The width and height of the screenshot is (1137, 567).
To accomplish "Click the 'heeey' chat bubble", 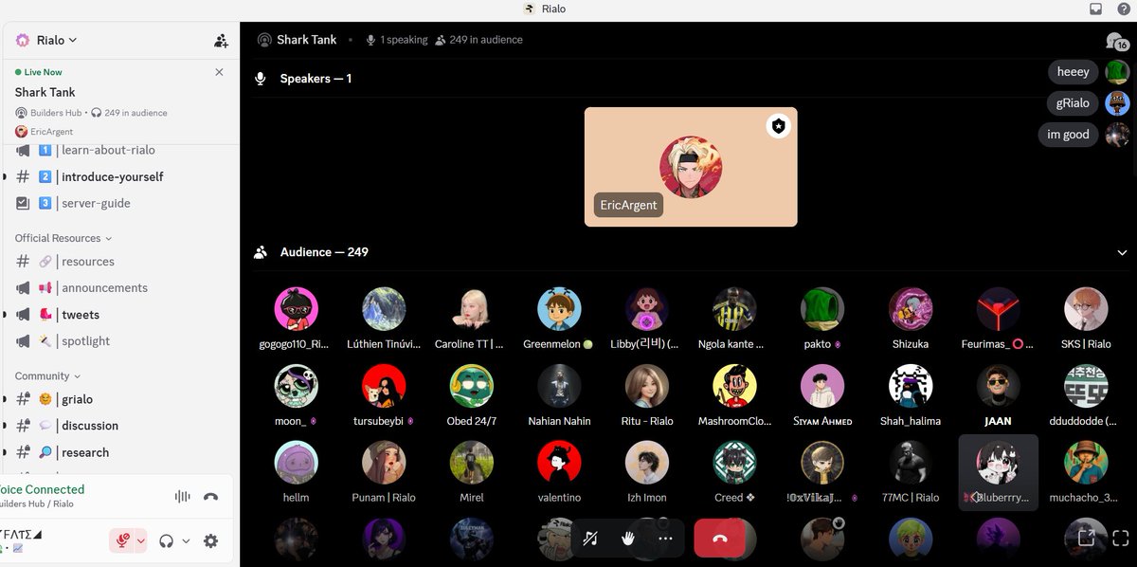I will pos(1074,72).
